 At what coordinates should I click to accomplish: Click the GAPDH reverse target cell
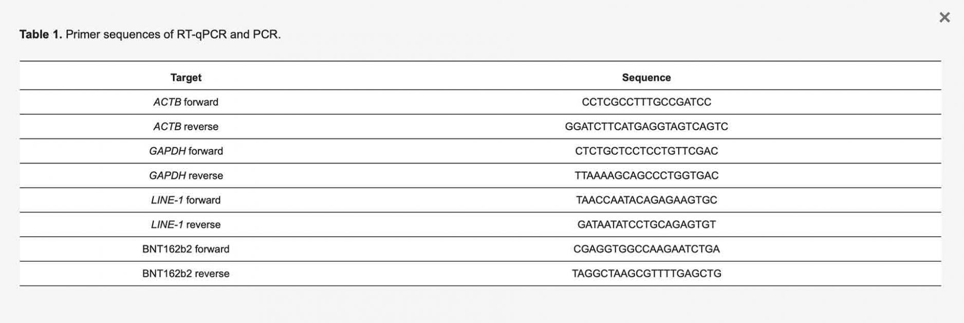click(186, 176)
